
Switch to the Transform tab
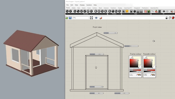click(x=113, y=8)
